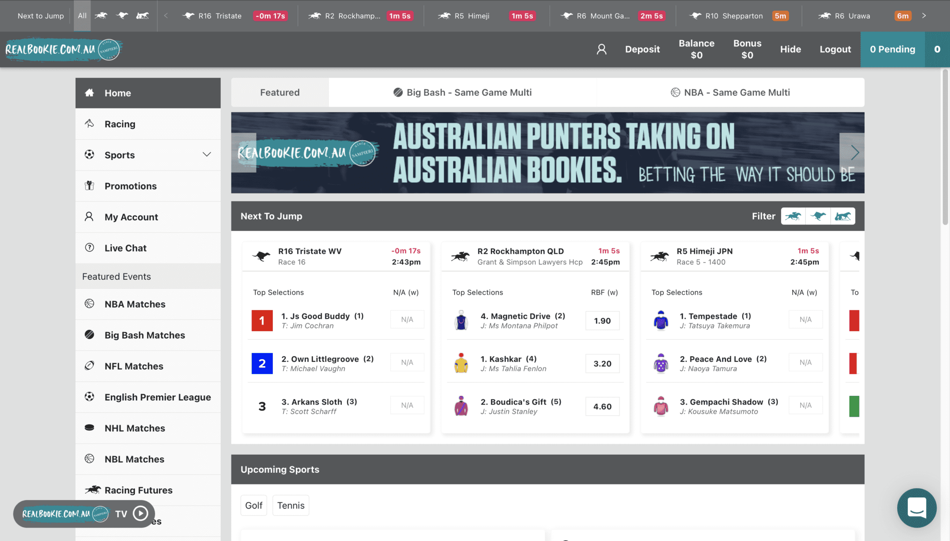Viewport: 950px width, 541px height.
Task: Select Kashkar odds 3.20
Action: (602, 364)
